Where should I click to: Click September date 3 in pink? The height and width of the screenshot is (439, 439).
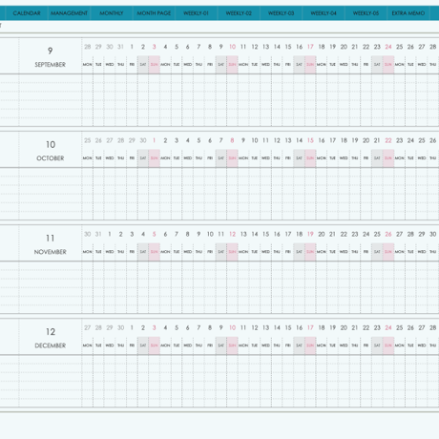(155, 47)
